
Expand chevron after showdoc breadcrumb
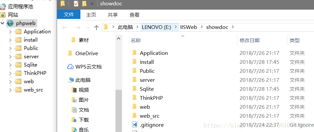click(233, 27)
